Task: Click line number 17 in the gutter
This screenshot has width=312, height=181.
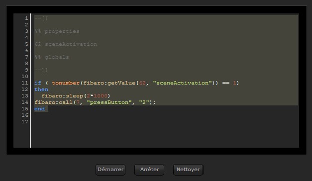Action: pos(25,122)
